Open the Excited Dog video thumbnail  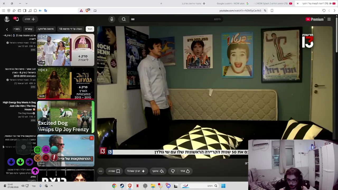point(66,117)
